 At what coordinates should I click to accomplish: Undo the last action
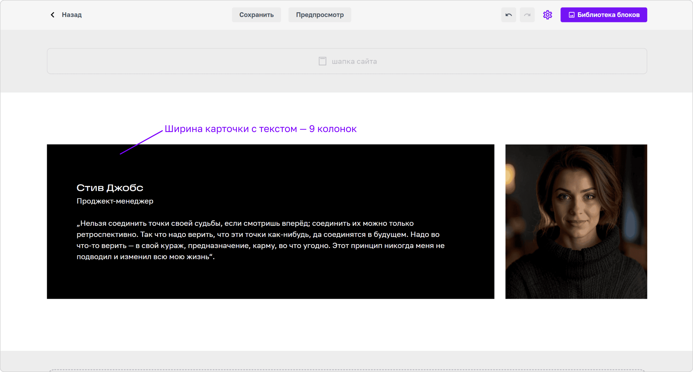click(x=509, y=15)
